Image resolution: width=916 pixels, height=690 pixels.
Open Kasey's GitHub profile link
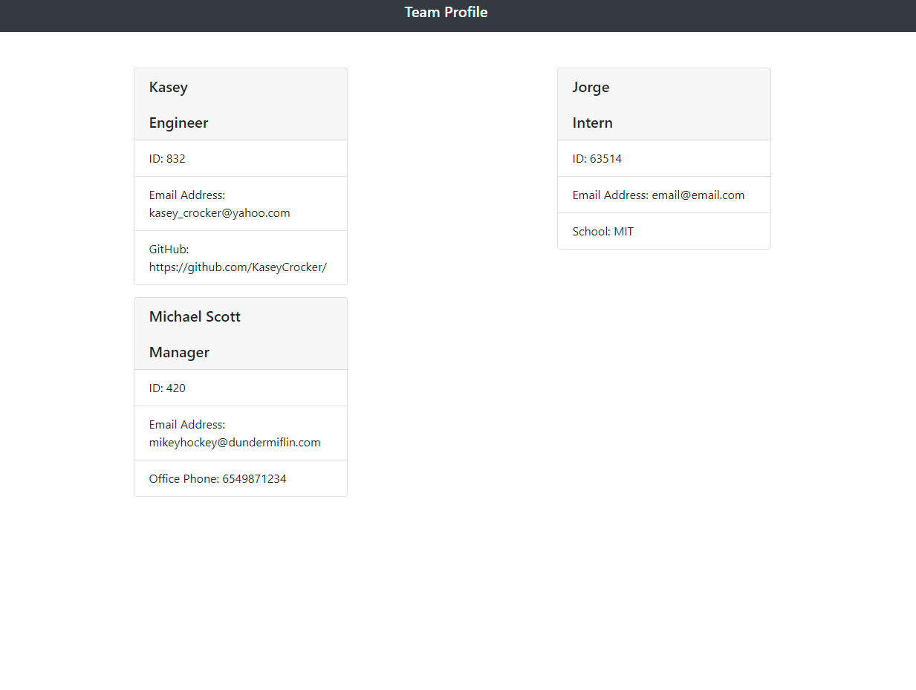coord(238,267)
